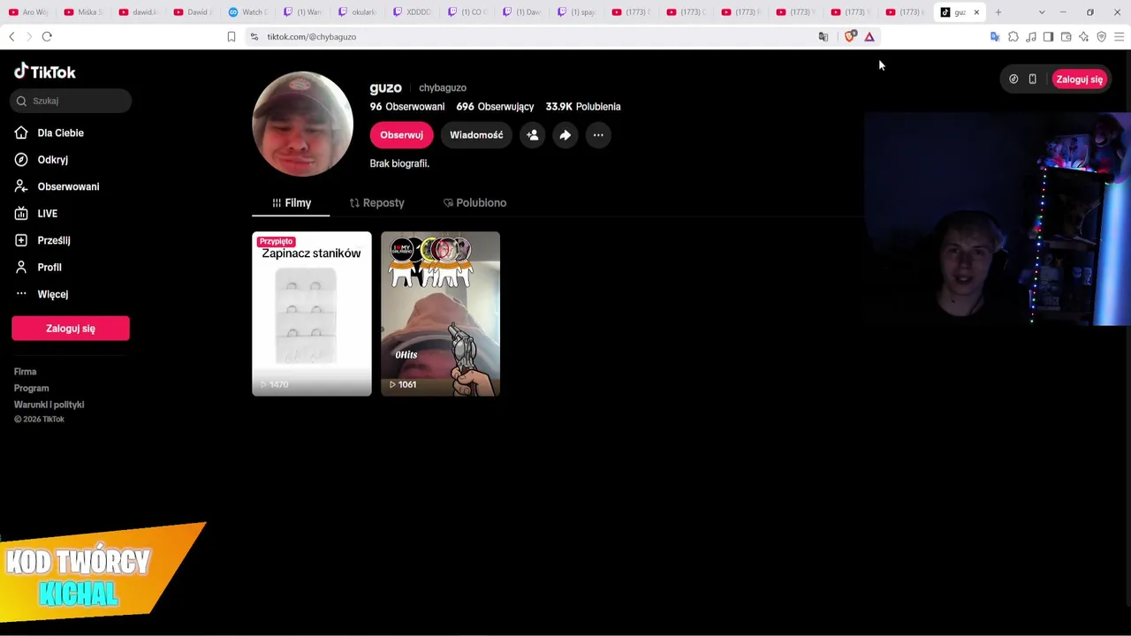Viewport: 1131px width, 636px height.
Task: Click the '33.9K Polubienia' likes stat
Action: click(x=583, y=107)
